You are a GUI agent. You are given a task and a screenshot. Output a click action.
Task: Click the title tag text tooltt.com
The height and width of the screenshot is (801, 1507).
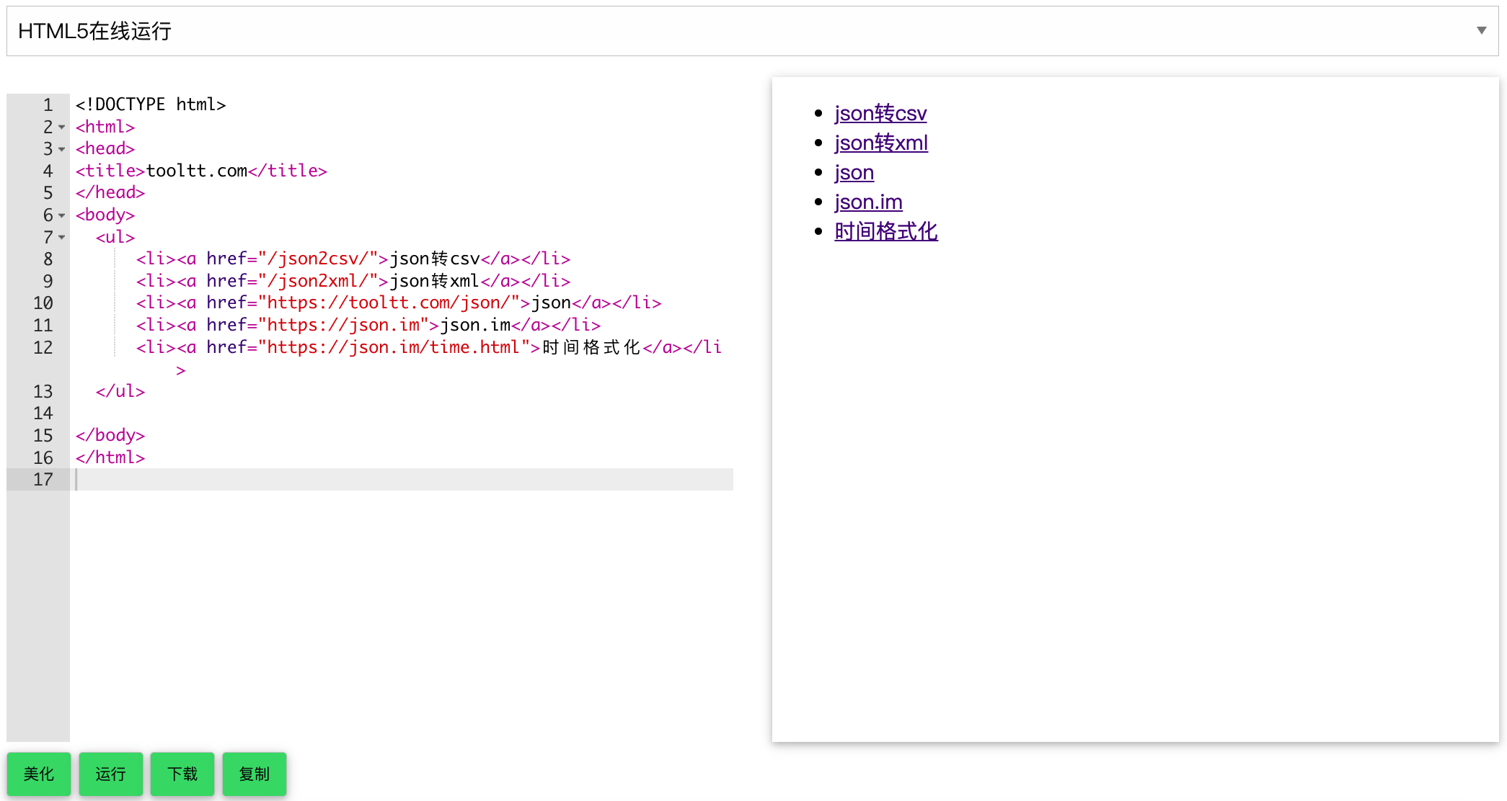tap(196, 171)
